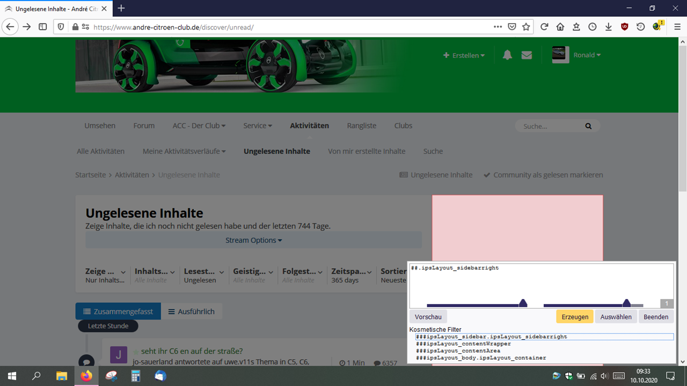Screen dimensions: 687x386
Task: Switch to the Alle Aktivitäten tab
Action: point(100,151)
